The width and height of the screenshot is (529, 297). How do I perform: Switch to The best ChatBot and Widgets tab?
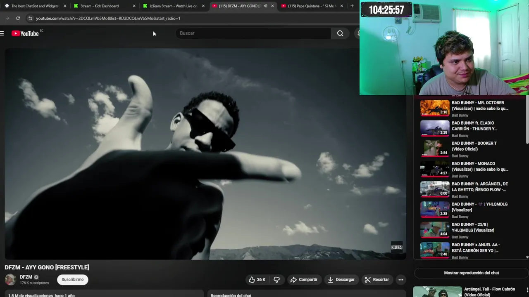[x=34, y=6]
